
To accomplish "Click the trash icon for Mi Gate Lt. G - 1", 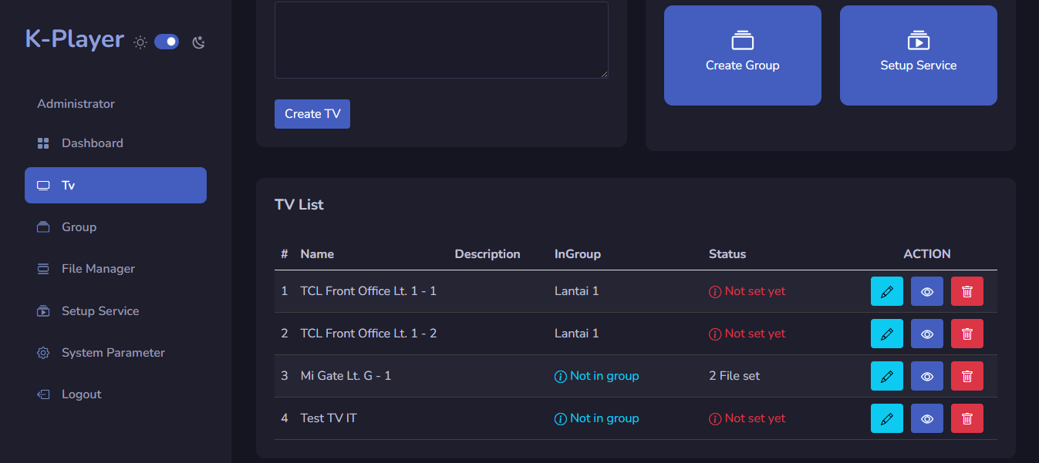I will (966, 376).
